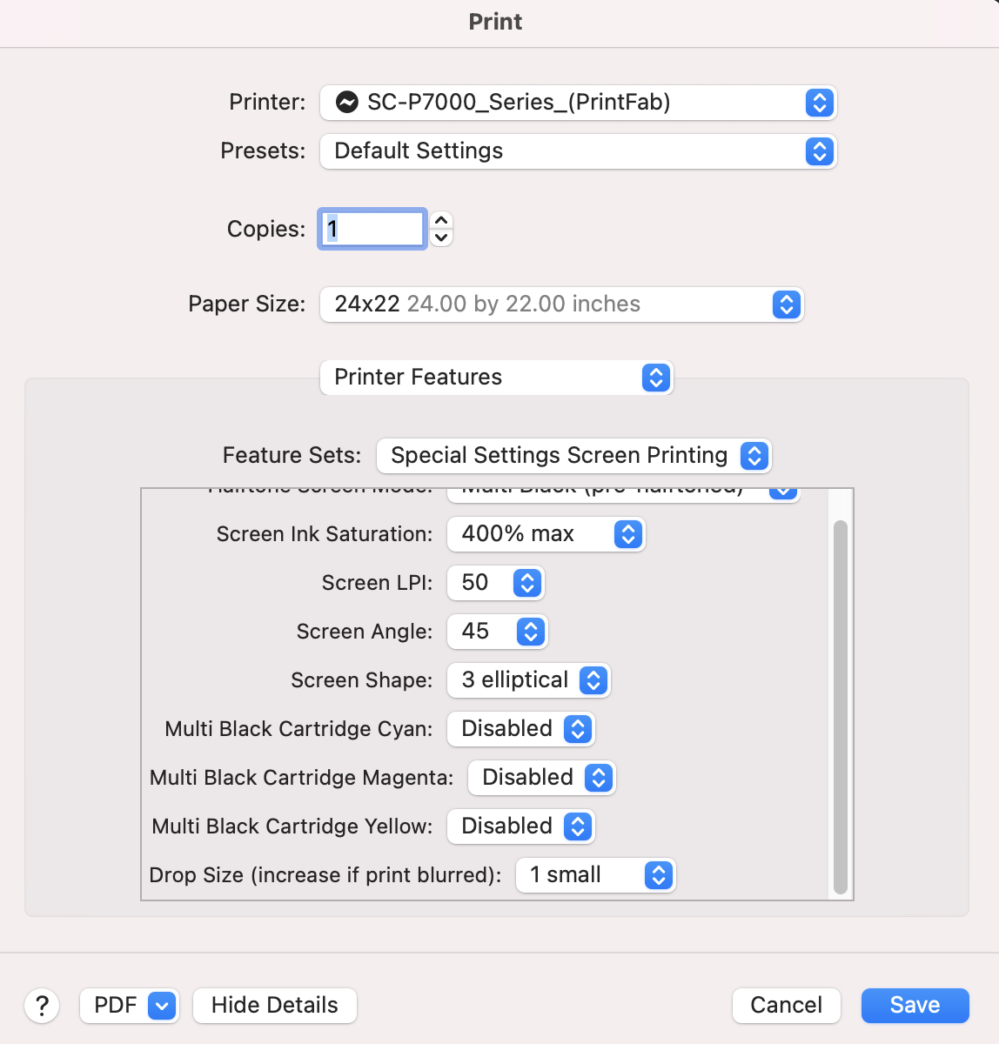Open the Printer Features pane menu
Image resolution: width=999 pixels, height=1044 pixels.
tap(496, 378)
